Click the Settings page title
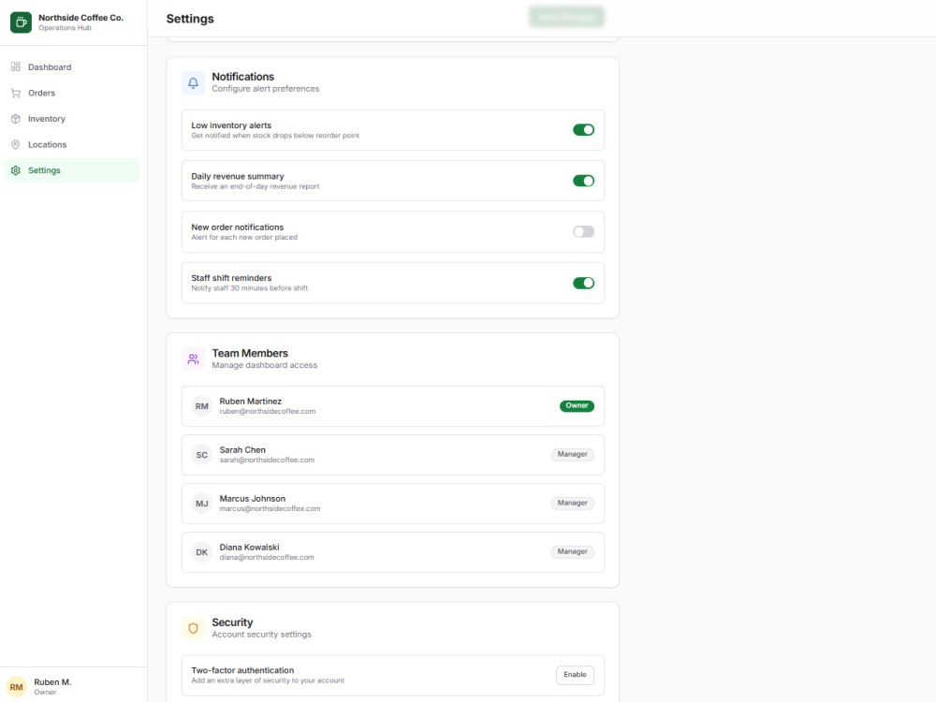 point(190,19)
